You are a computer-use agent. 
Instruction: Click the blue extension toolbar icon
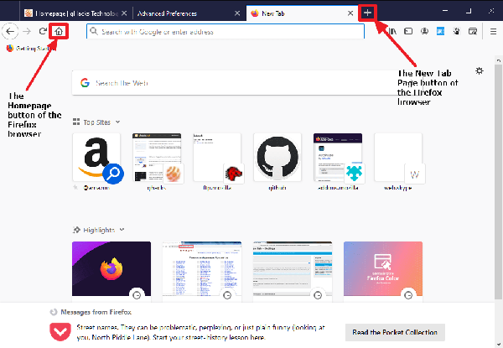(440, 31)
